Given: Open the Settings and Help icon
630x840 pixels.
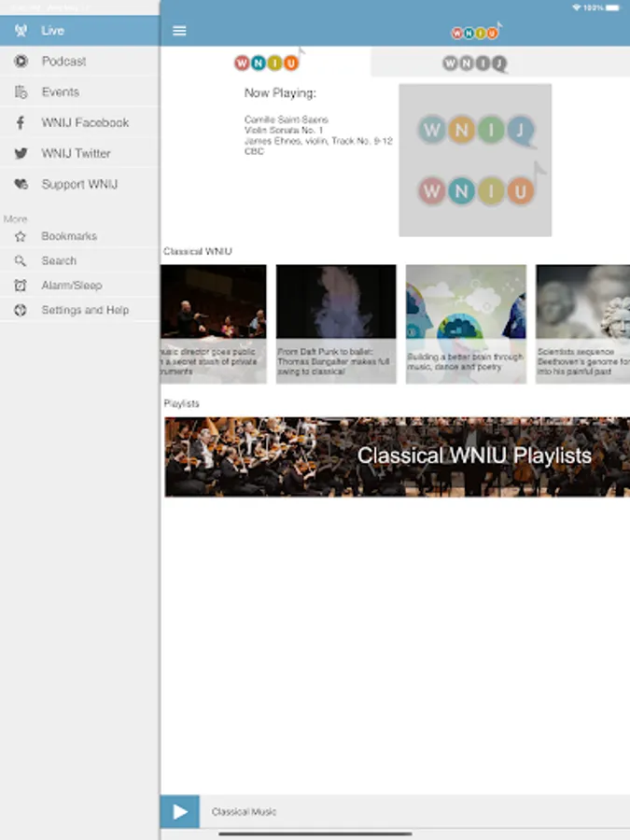Looking at the screenshot, I should (x=21, y=310).
